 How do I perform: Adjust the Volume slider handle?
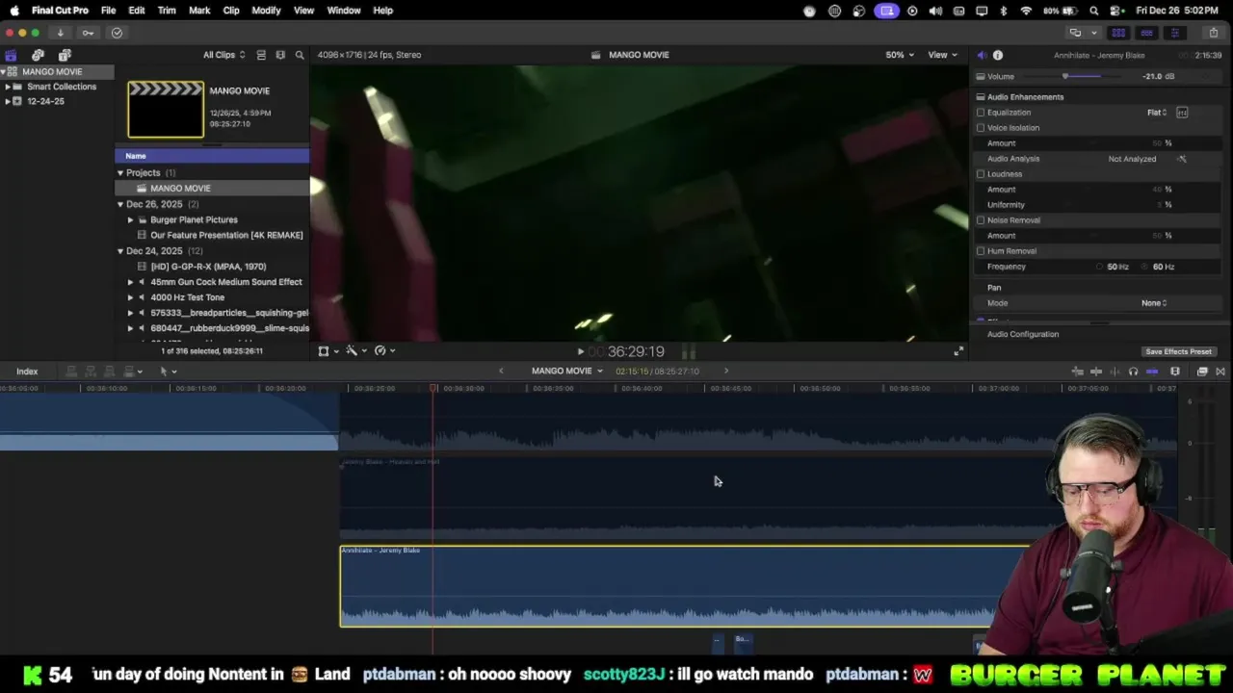pos(1065,76)
